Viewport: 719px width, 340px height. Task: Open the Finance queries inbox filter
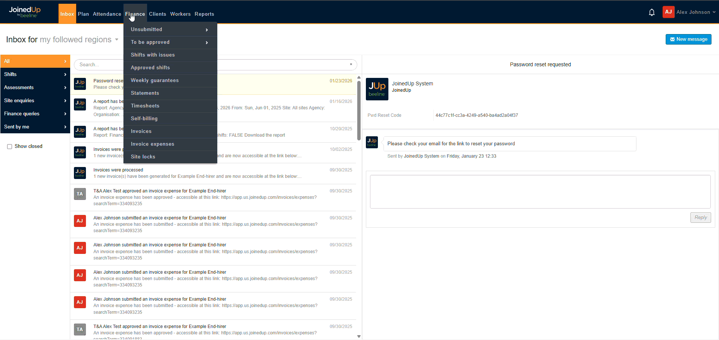[x=35, y=114]
